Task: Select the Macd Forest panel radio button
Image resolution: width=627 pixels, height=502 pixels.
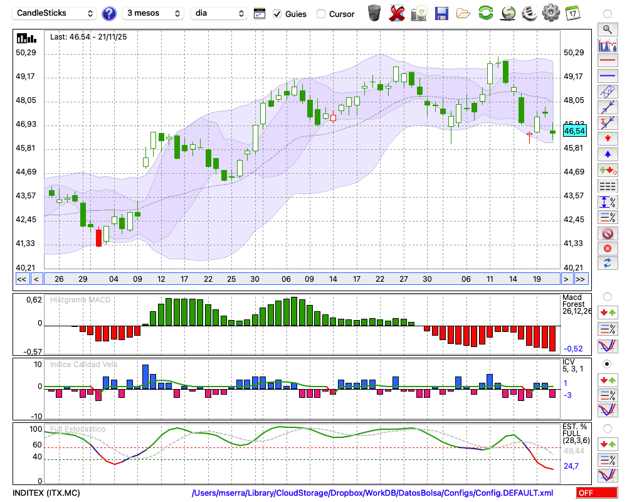Action: pos(607,296)
